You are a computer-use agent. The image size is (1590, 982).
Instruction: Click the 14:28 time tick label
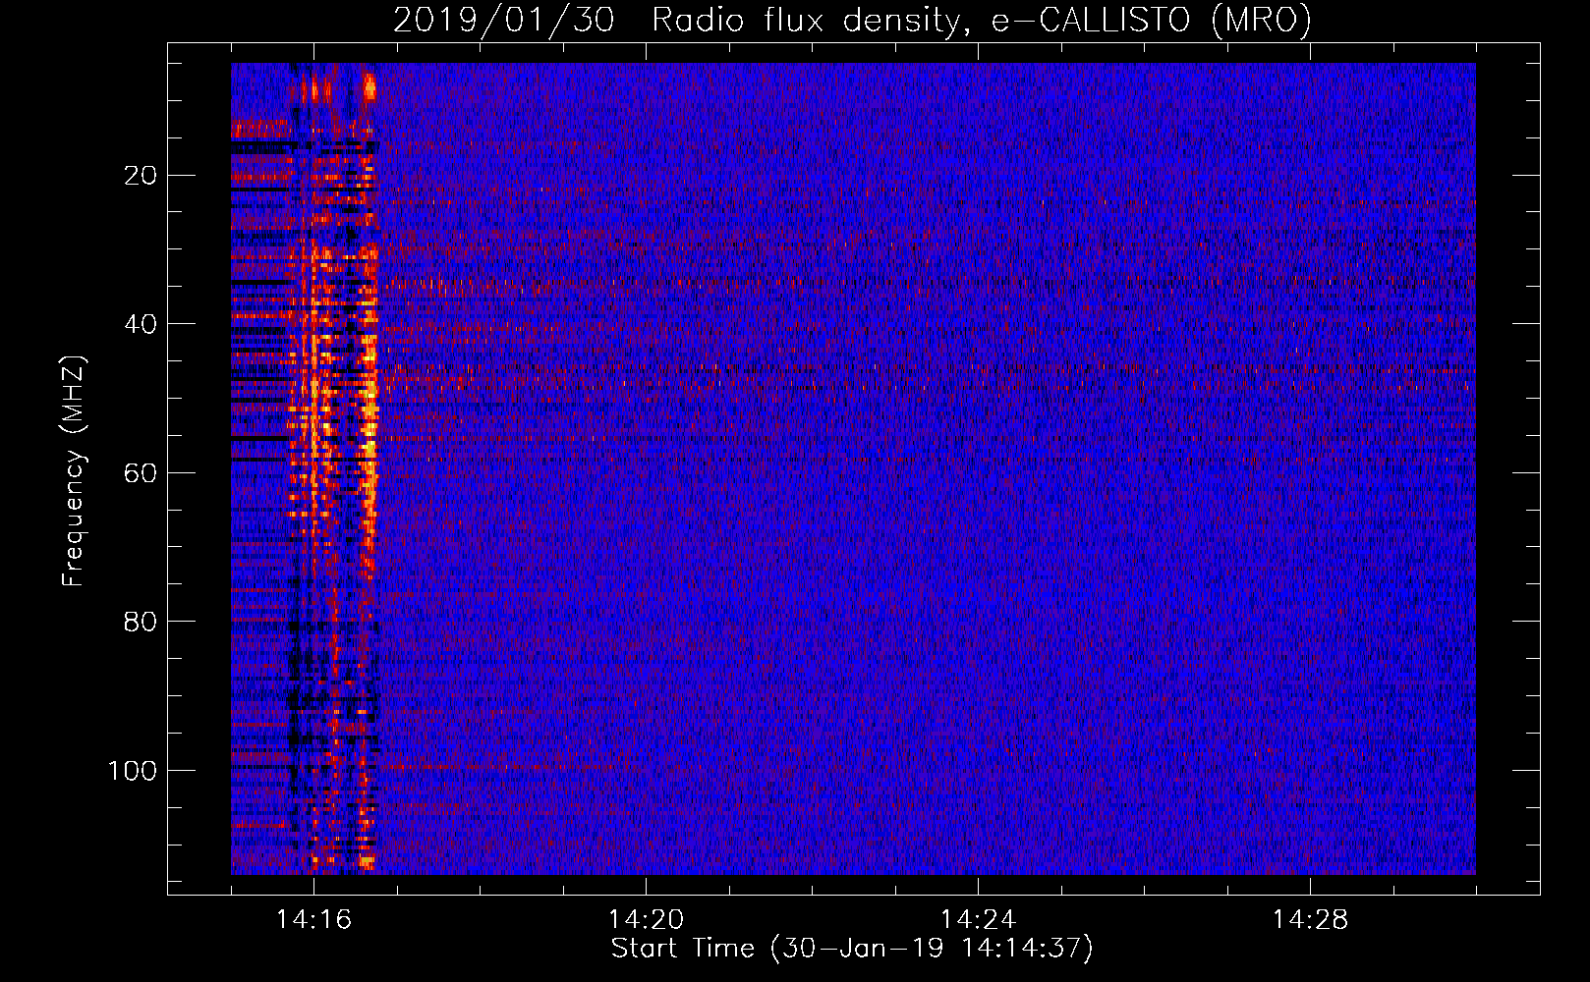click(x=1310, y=920)
